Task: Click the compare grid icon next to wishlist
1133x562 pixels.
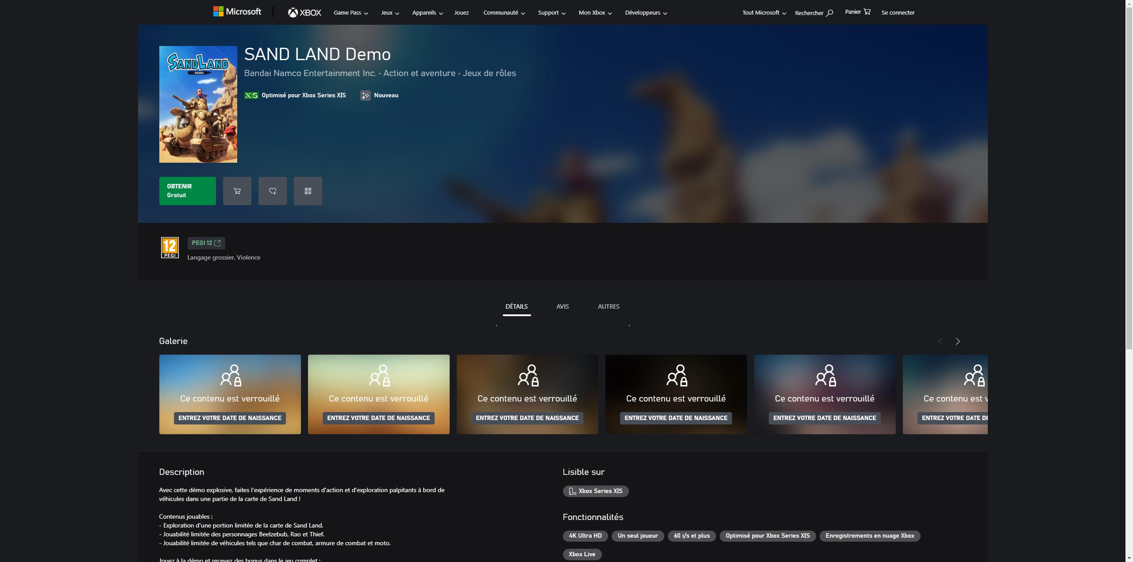Action: 308,191
